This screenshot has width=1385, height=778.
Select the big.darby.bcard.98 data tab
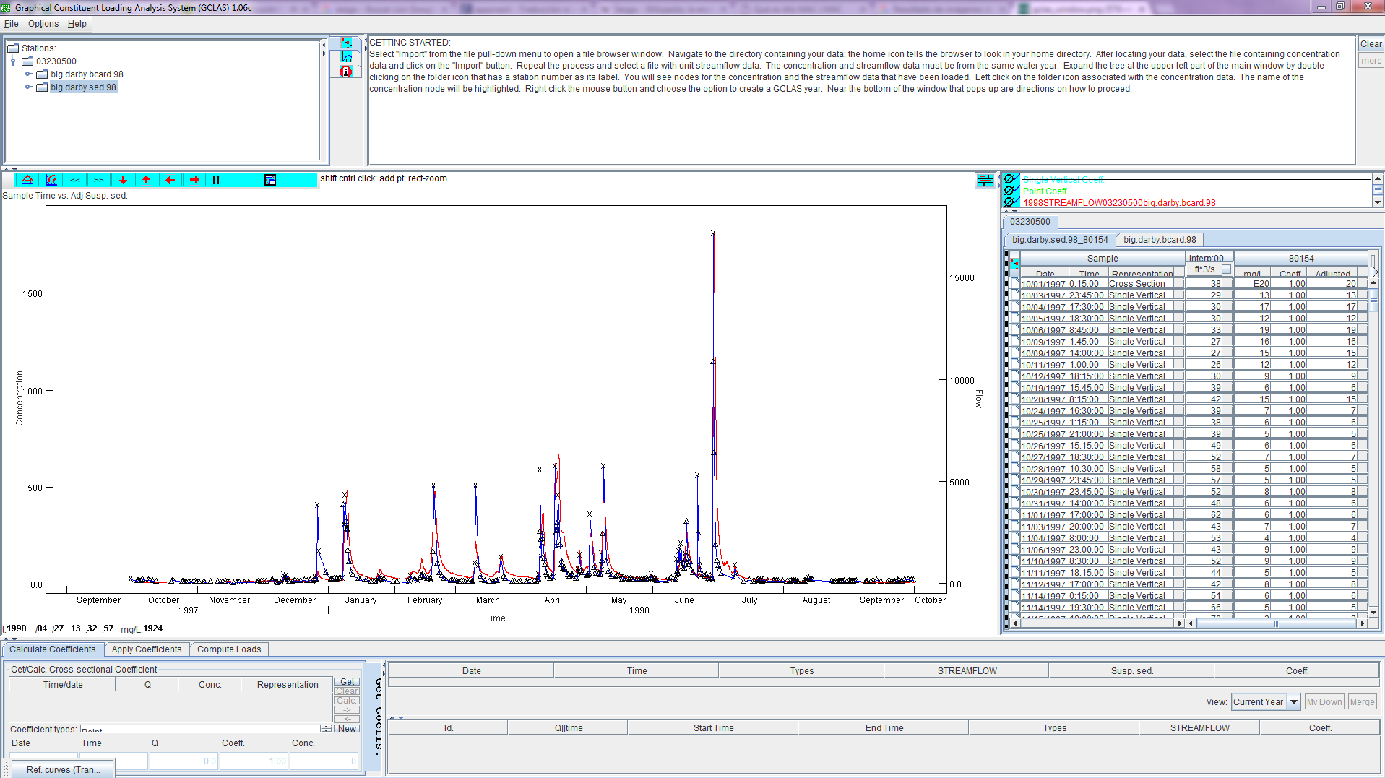[x=1160, y=240]
